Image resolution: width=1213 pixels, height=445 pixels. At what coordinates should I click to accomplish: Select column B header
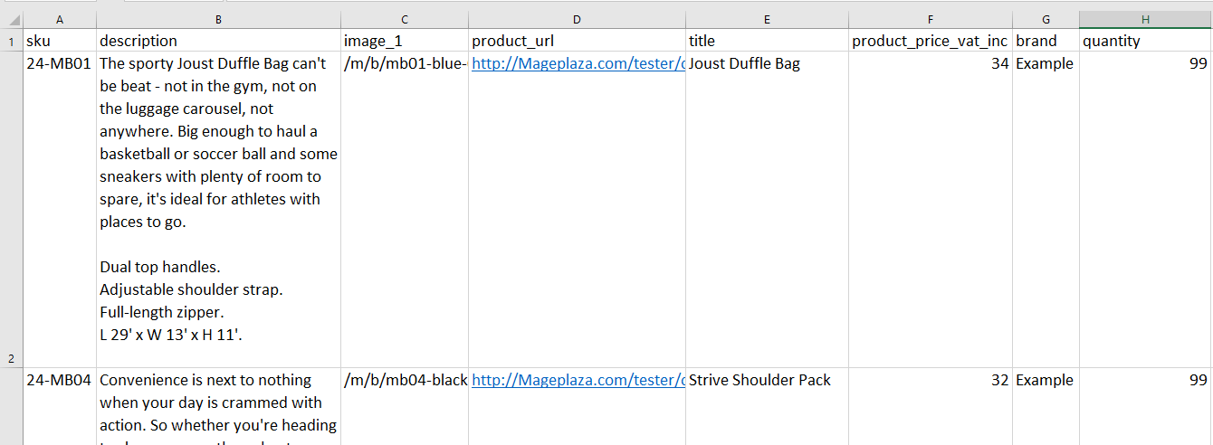point(219,20)
